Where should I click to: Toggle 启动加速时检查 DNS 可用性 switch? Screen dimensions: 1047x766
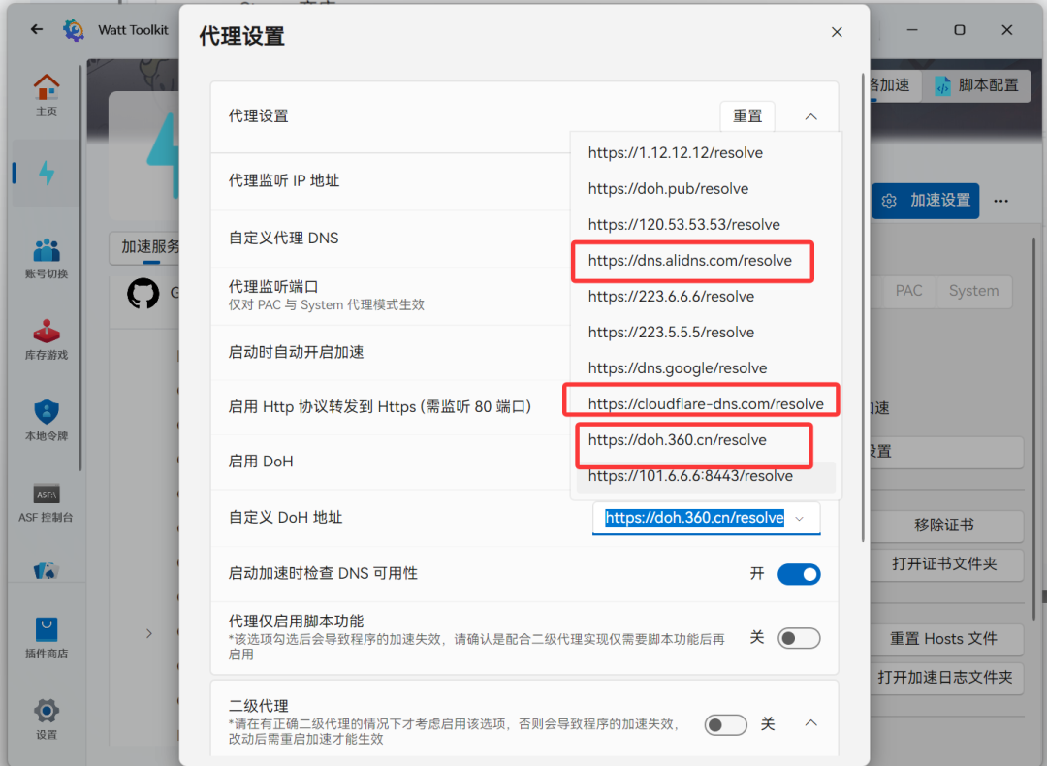pos(799,574)
